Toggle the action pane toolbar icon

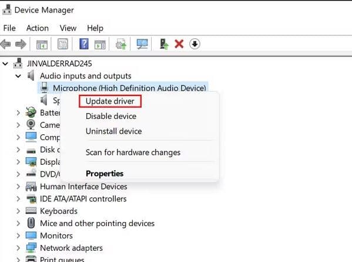pos(100,44)
